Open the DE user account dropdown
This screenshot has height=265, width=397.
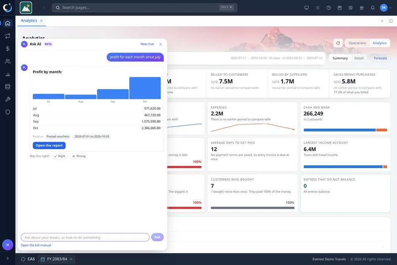(386, 7)
